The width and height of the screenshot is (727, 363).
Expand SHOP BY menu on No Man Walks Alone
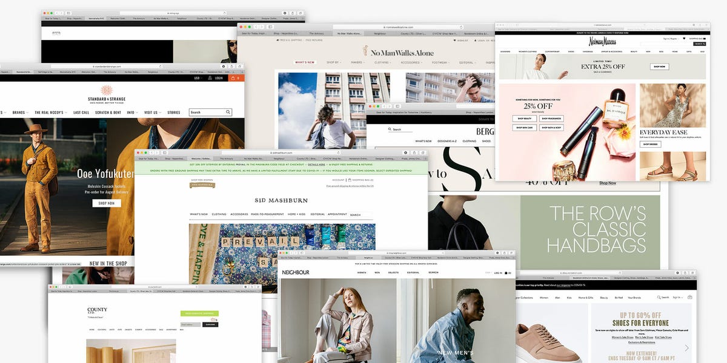(x=334, y=62)
